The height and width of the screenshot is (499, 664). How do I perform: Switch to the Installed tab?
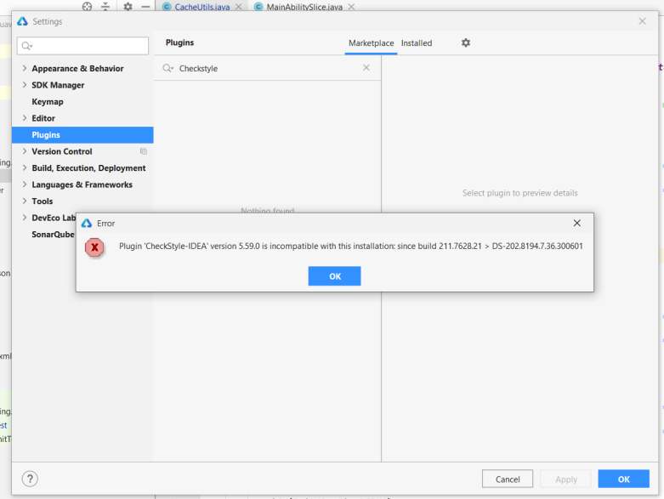click(x=417, y=43)
